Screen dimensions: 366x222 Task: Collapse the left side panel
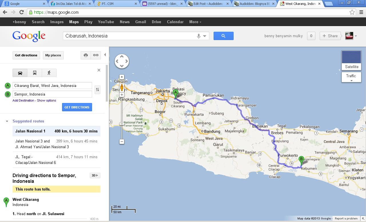[x=105, y=55]
